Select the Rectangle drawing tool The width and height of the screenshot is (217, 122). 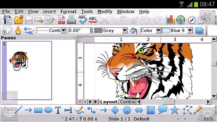point(38,110)
